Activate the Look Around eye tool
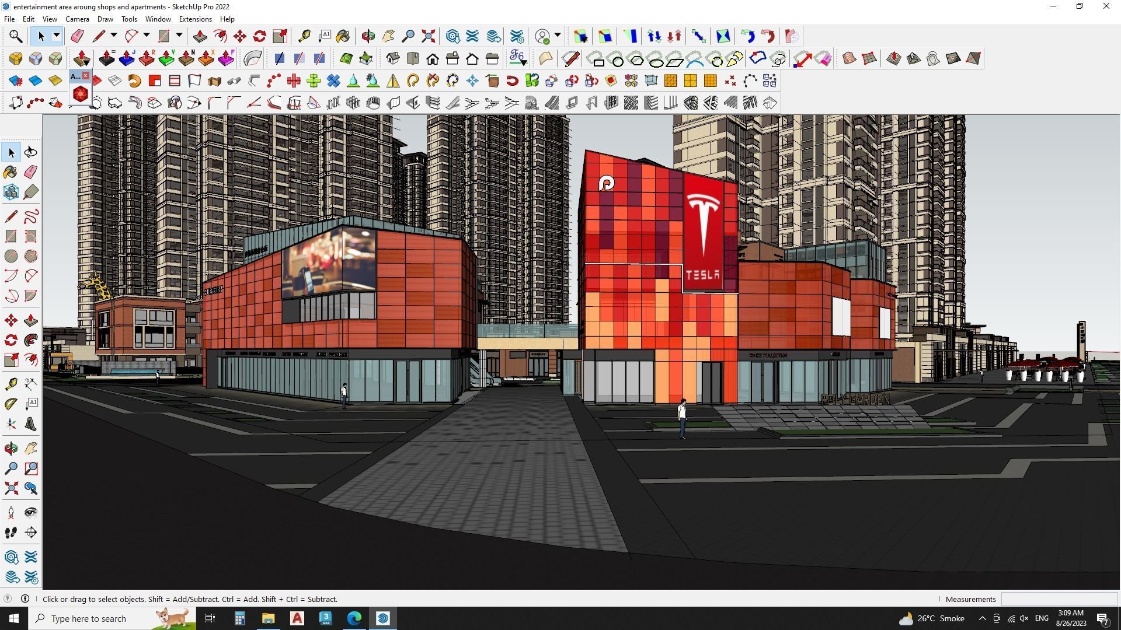The height and width of the screenshot is (630, 1121). [31, 513]
